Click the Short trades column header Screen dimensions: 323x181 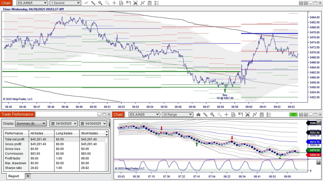pyautogui.click(x=92, y=133)
